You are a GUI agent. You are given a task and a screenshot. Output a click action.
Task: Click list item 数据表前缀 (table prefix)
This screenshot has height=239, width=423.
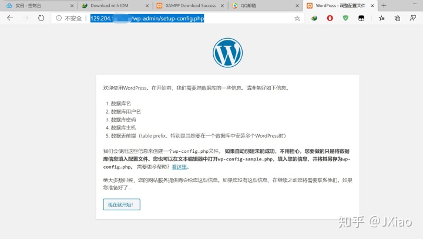(x=199, y=136)
